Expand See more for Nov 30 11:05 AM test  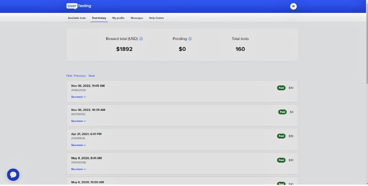[x=78, y=97]
